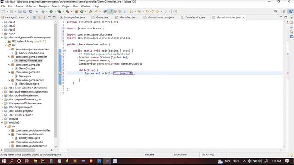
Task: Open the Source menu
Action: pos(19,6)
